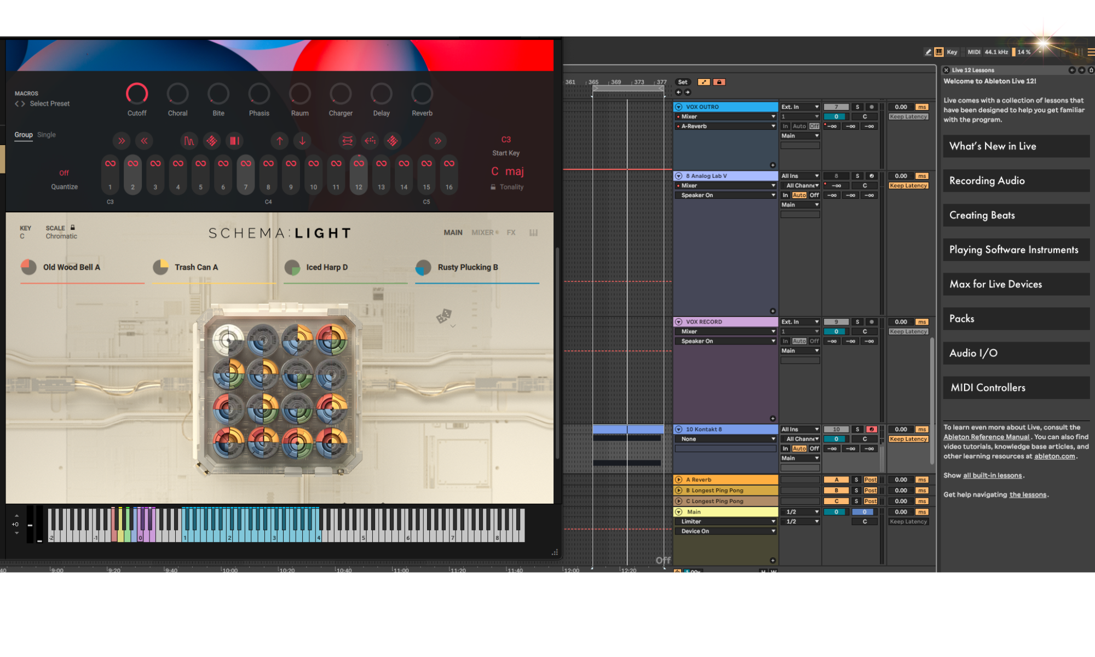Open the Recording Audio lesson
Image resolution: width=1095 pixels, height=657 pixels.
(1016, 181)
